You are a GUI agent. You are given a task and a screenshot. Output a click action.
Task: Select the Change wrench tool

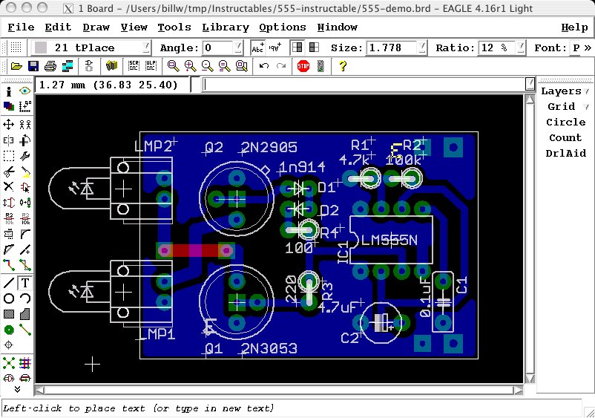pos(25,156)
